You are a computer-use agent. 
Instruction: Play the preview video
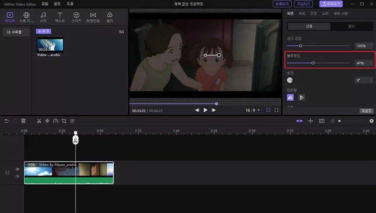205,110
